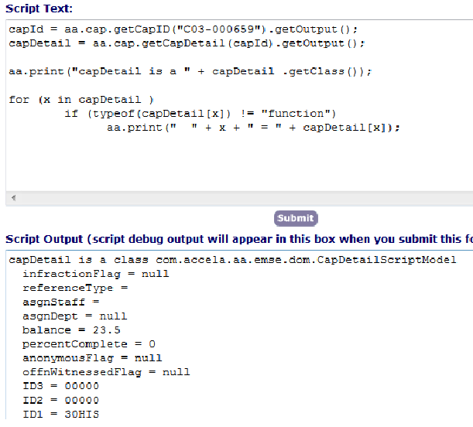Click the percentComplete = 0 output line

(x=88, y=343)
